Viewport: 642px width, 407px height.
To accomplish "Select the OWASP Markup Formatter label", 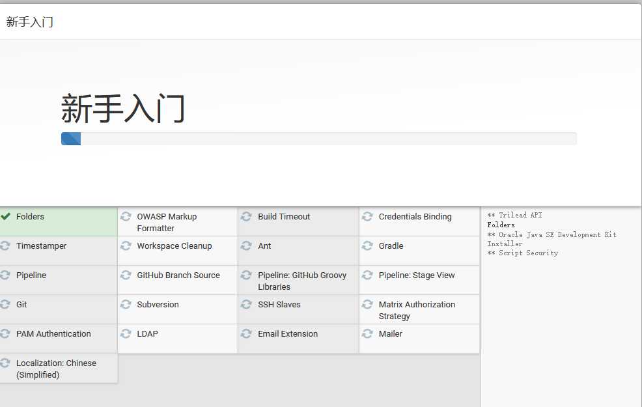I will click(167, 222).
